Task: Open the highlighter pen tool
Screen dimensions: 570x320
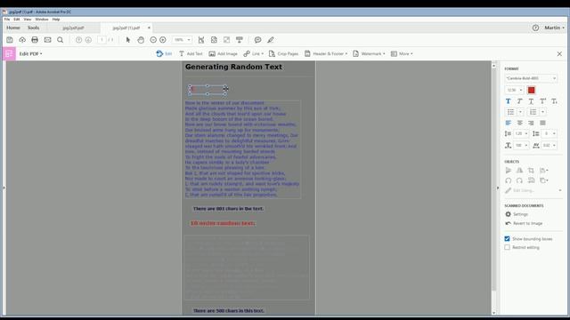Action: 271,40
